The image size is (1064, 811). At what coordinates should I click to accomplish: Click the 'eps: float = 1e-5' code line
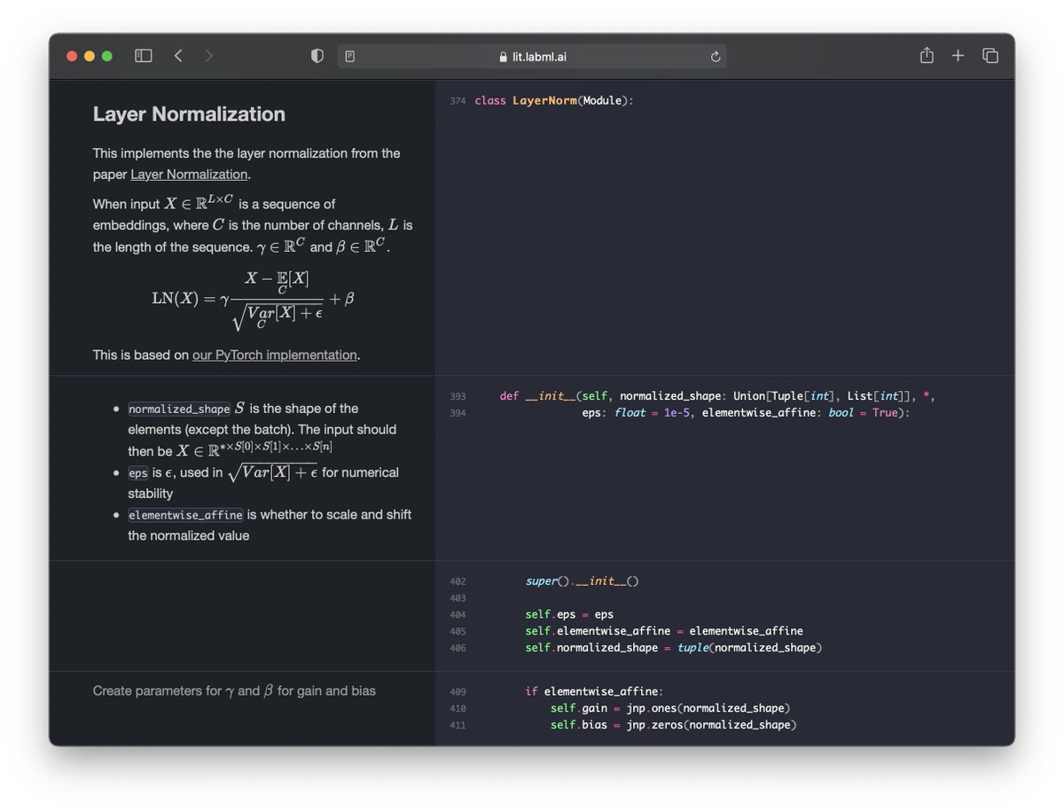click(747, 413)
